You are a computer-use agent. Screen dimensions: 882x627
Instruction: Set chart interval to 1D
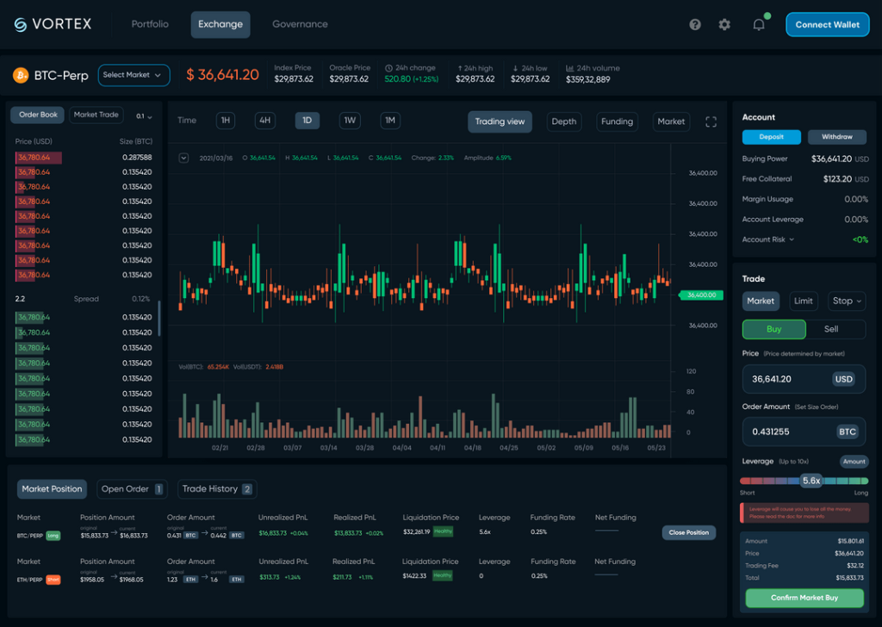(307, 121)
